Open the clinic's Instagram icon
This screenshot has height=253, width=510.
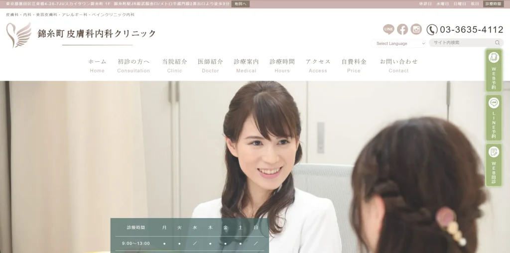[416, 29]
